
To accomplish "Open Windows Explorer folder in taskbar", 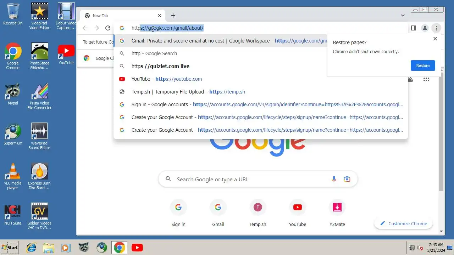I will [49, 248].
